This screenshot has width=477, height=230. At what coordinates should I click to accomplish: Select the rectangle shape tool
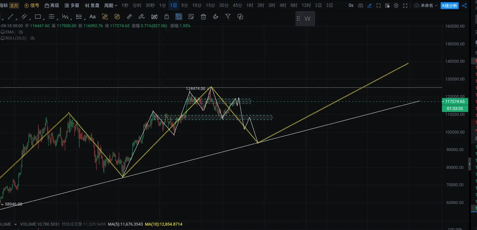(x=38, y=17)
